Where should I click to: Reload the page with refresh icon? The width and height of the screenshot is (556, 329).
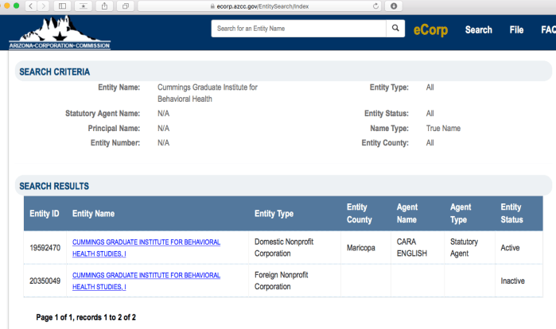(375, 6)
